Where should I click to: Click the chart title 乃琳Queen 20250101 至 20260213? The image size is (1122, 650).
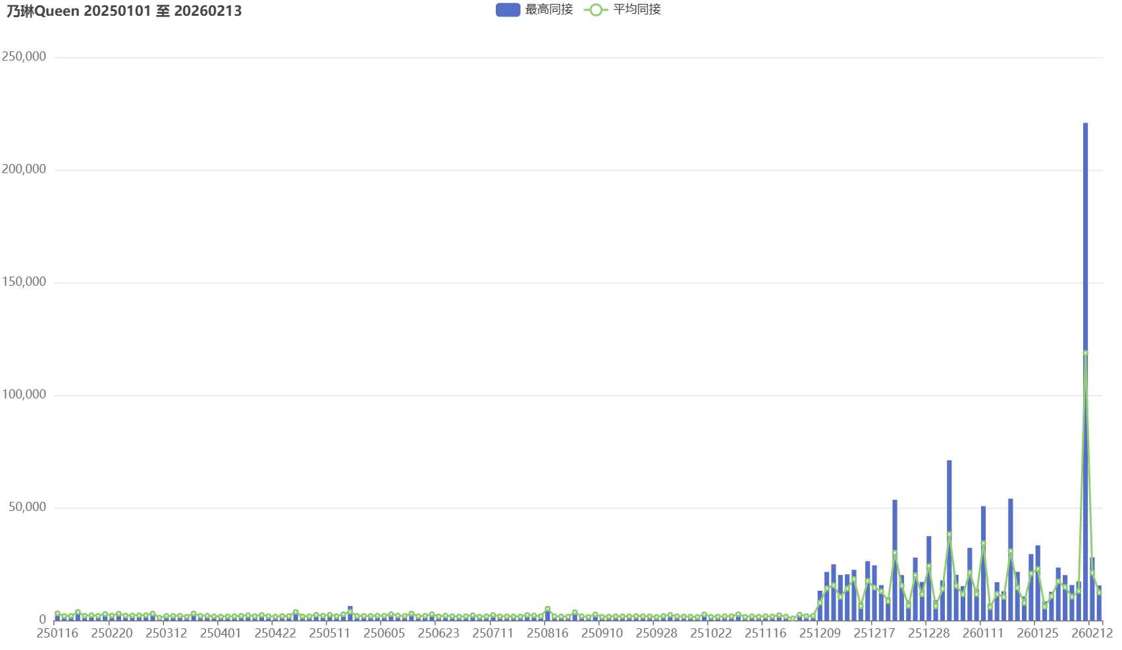coord(124,11)
